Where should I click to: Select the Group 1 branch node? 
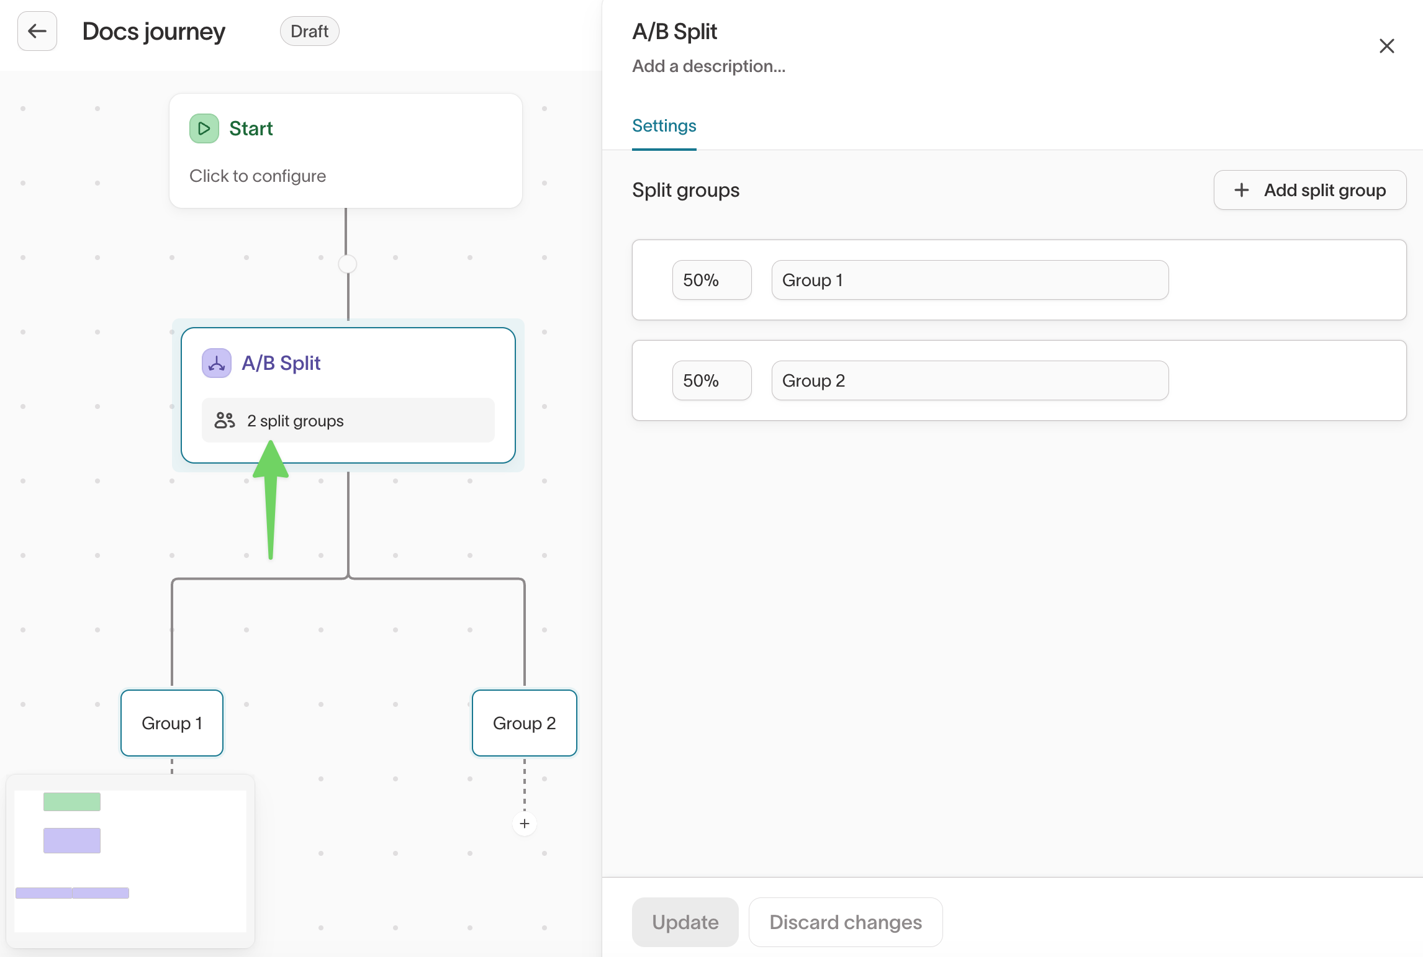(x=172, y=723)
